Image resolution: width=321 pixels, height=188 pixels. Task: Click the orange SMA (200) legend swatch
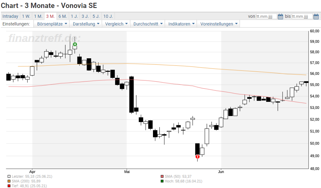pos(9,181)
